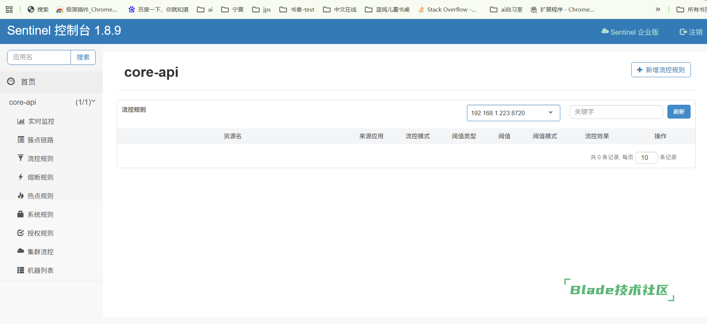Open the 集群流控 cloud icon
This screenshot has width=707, height=324.
point(21,251)
